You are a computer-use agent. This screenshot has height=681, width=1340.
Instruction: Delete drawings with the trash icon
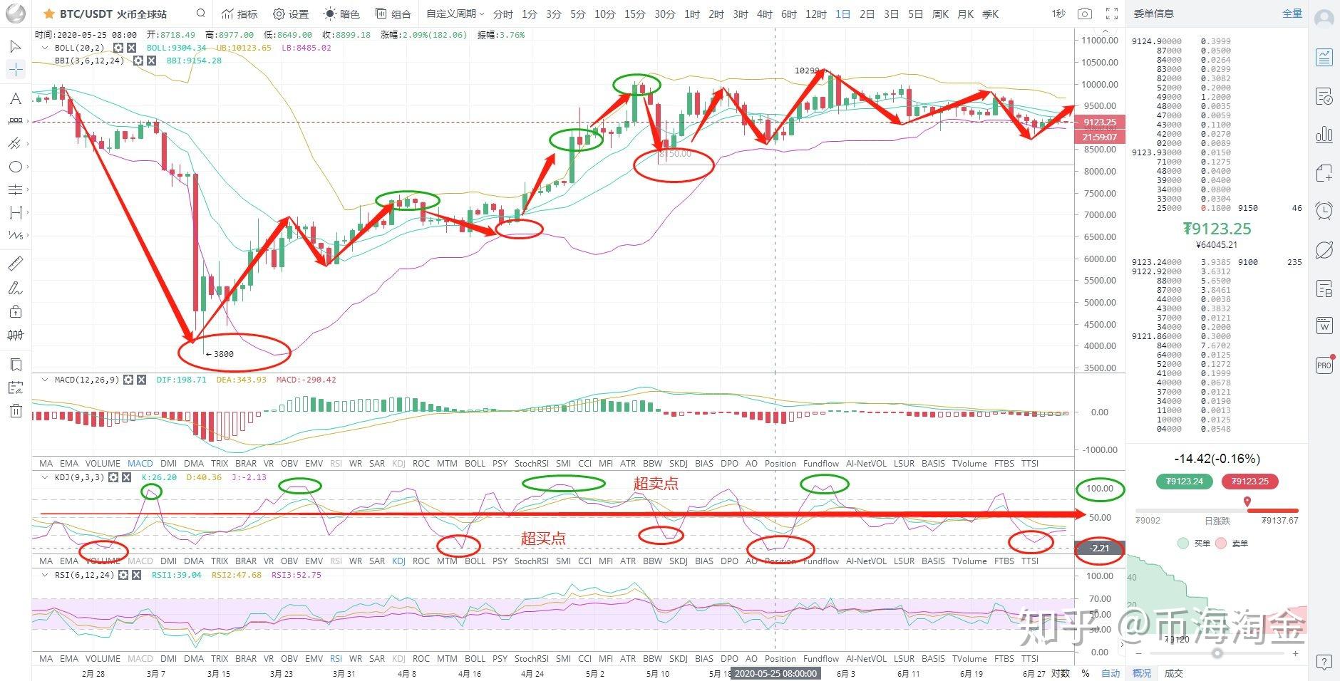(16, 411)
